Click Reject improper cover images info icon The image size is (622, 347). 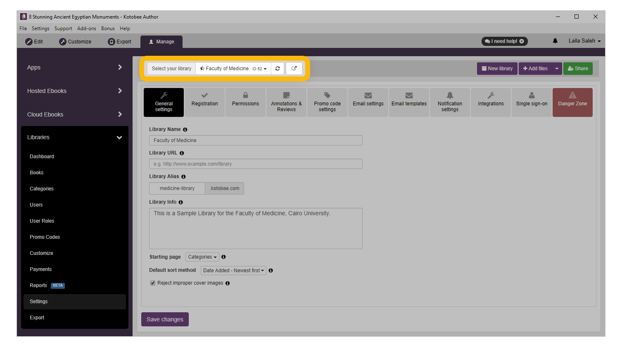(x=228, y=283)
